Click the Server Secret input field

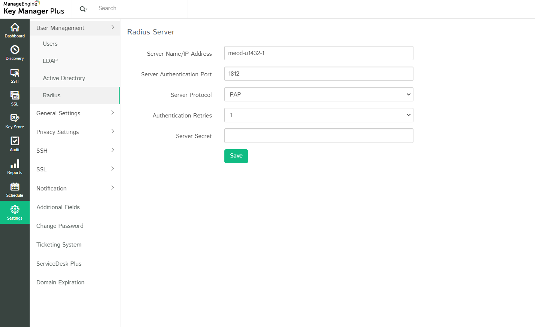[319, 136]
